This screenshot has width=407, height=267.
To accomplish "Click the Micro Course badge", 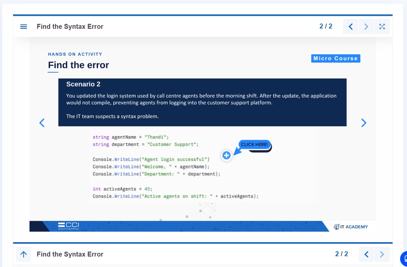I will pos(336,58).
